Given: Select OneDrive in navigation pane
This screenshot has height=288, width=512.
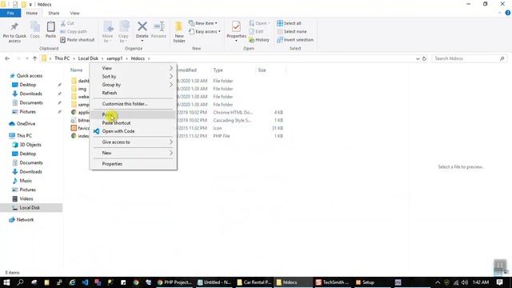Looking at the screenshot, I should (26, 124).
